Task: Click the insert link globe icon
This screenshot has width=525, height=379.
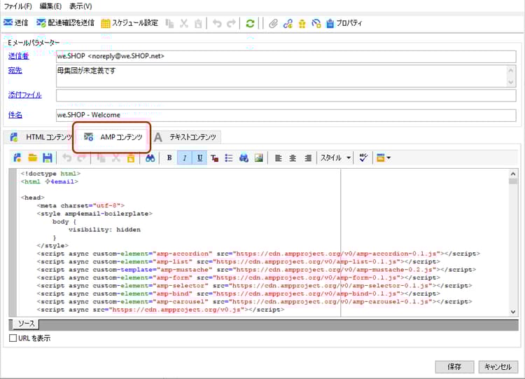Action: tap(244, 158)
